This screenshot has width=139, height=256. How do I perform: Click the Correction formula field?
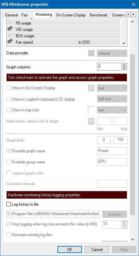tap(112, 184)
